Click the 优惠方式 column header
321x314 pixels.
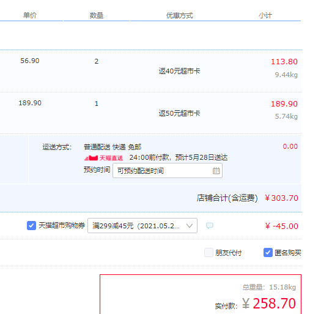pos(179,15)
